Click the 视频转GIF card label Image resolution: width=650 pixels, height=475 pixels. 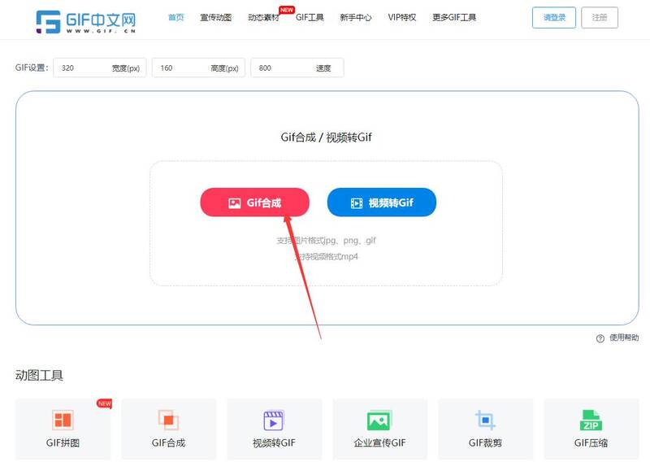[x=274, y=443]
